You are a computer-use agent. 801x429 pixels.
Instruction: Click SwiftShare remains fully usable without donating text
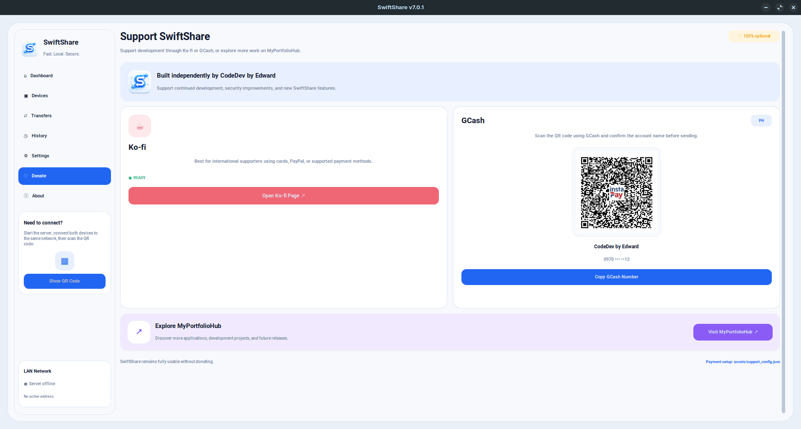click(x=167, y=362)
